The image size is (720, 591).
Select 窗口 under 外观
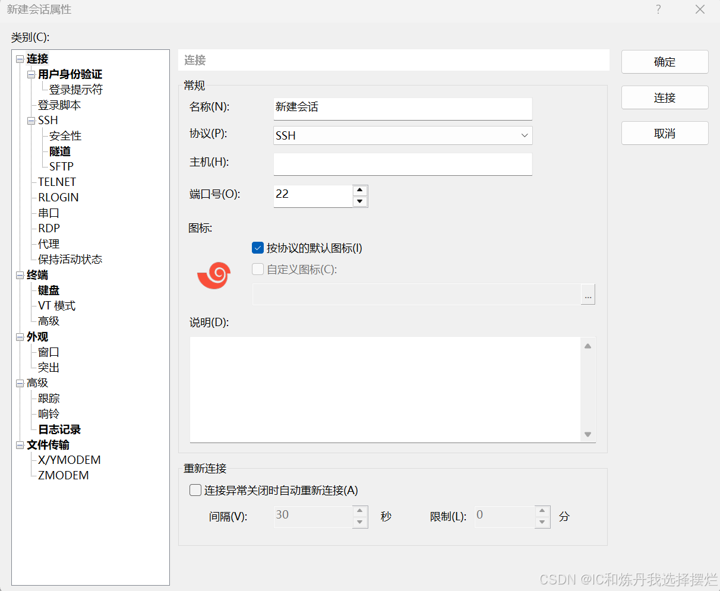point(49,352)
